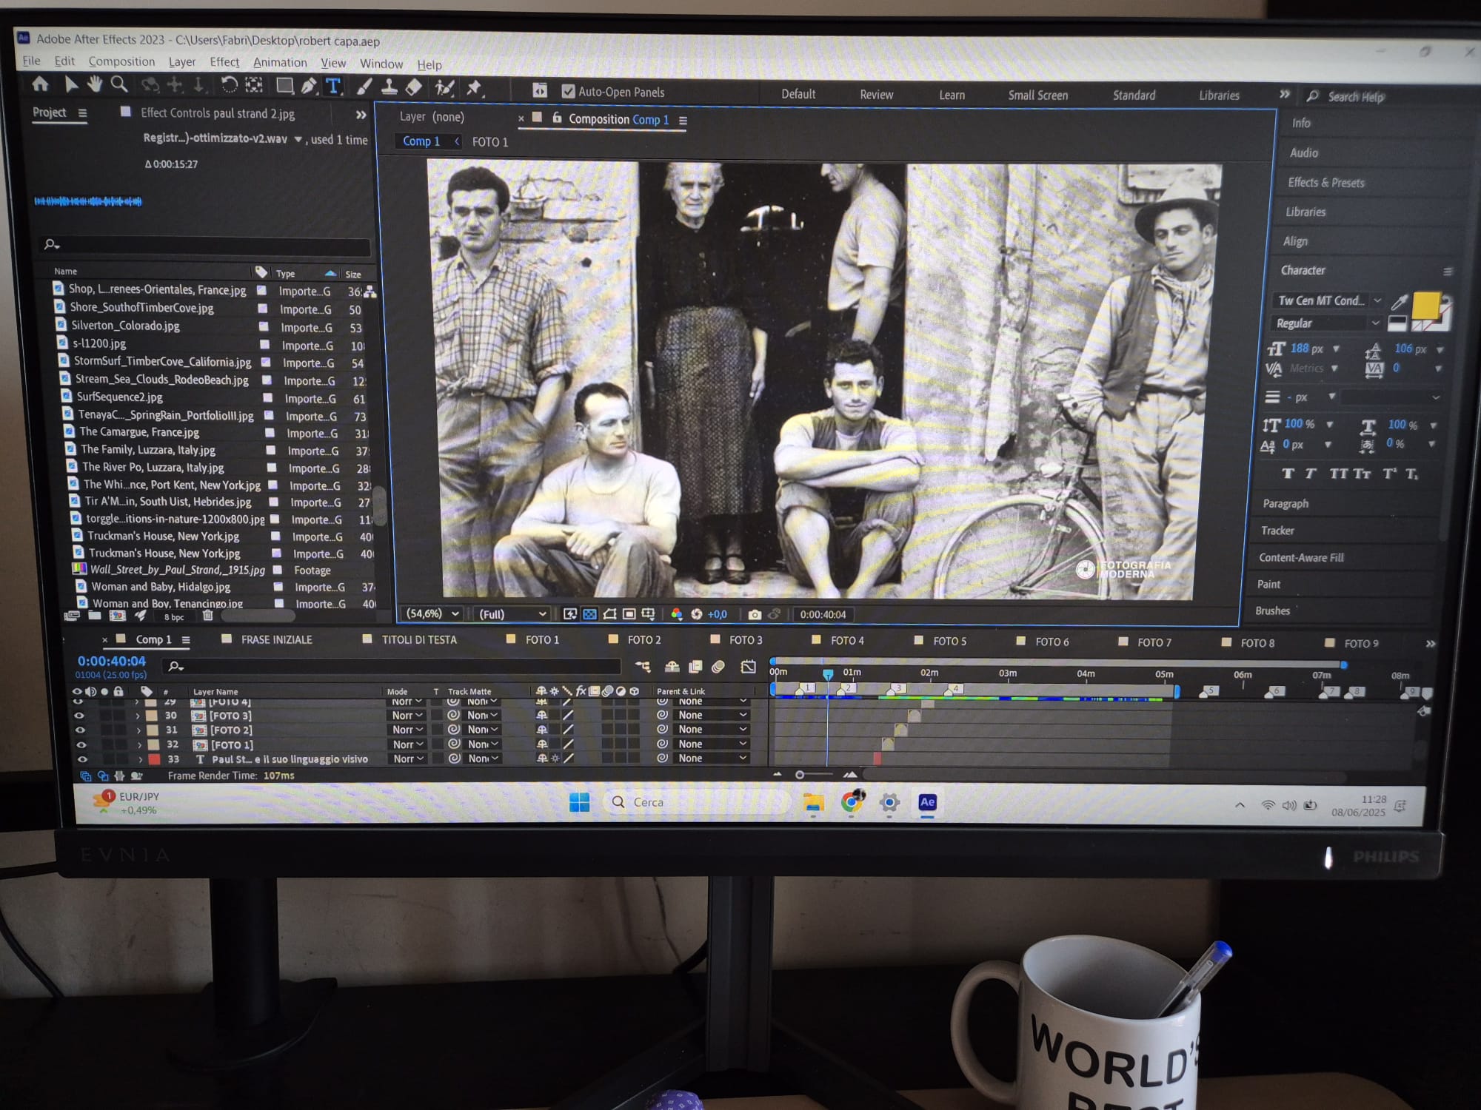Viewport: 1481px width, 1110px height.
Task: Uncheck the Auto-Open Panels checkbox
Action: pos(568,92)
